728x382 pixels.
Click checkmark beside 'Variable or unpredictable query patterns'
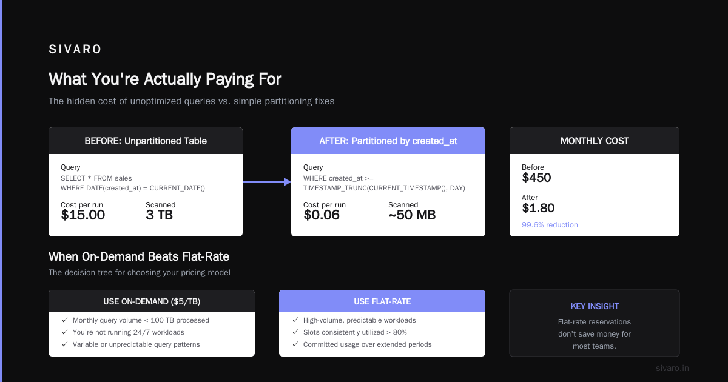tap(64, 344)
